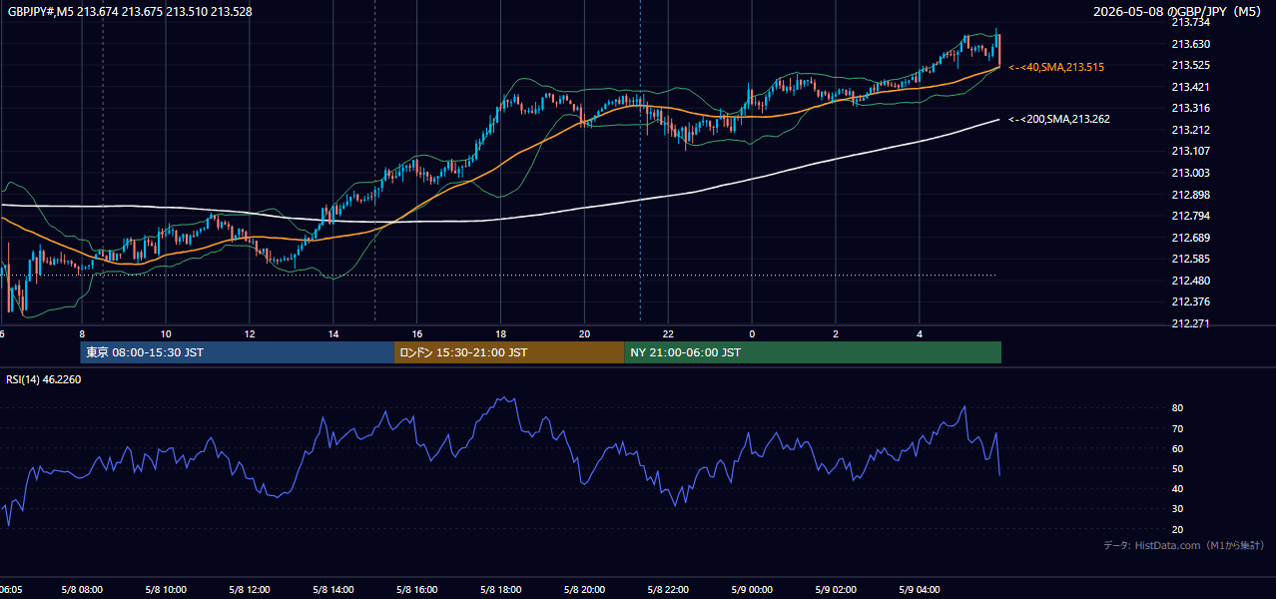Click RSI scale value 30

[x=1177, y=509]
